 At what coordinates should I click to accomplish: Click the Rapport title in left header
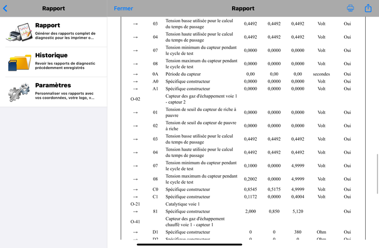(54, 9)
